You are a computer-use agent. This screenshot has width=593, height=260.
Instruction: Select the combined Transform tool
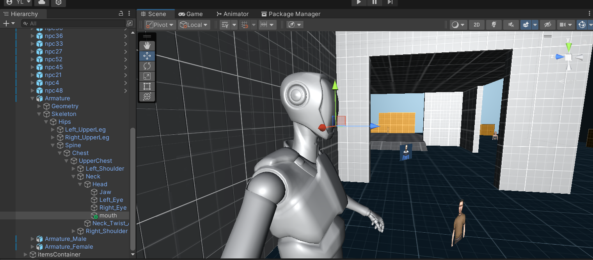pos(147,96)
